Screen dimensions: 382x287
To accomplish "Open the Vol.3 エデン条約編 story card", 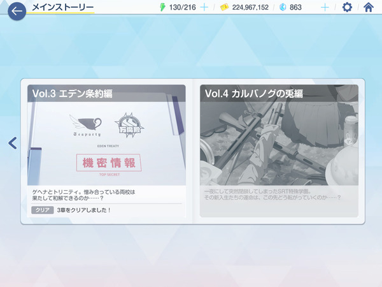I will (x=106, y=151).
